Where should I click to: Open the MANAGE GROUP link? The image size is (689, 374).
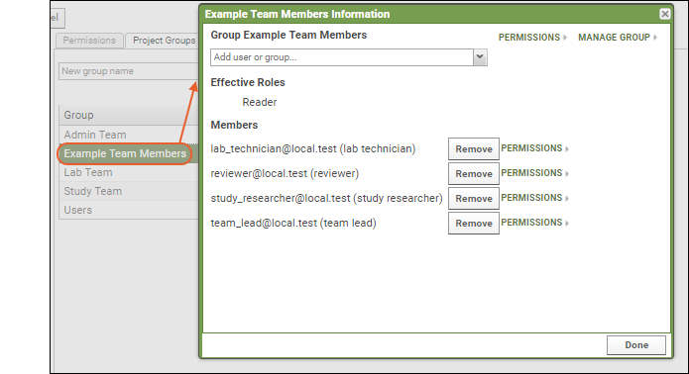pos(618,38)
